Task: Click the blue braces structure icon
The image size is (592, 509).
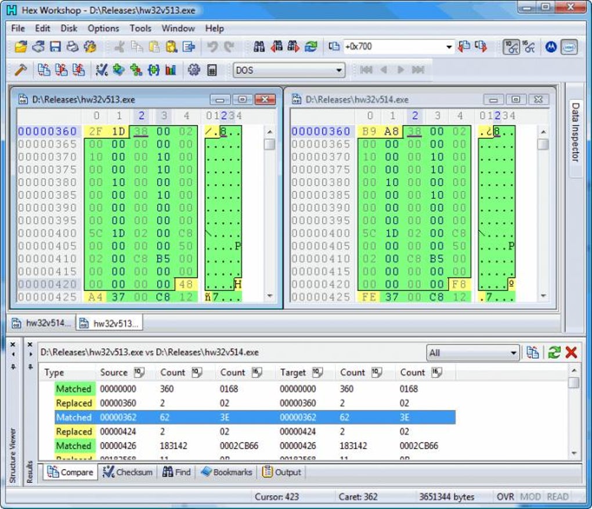Action: coord(153,70)
